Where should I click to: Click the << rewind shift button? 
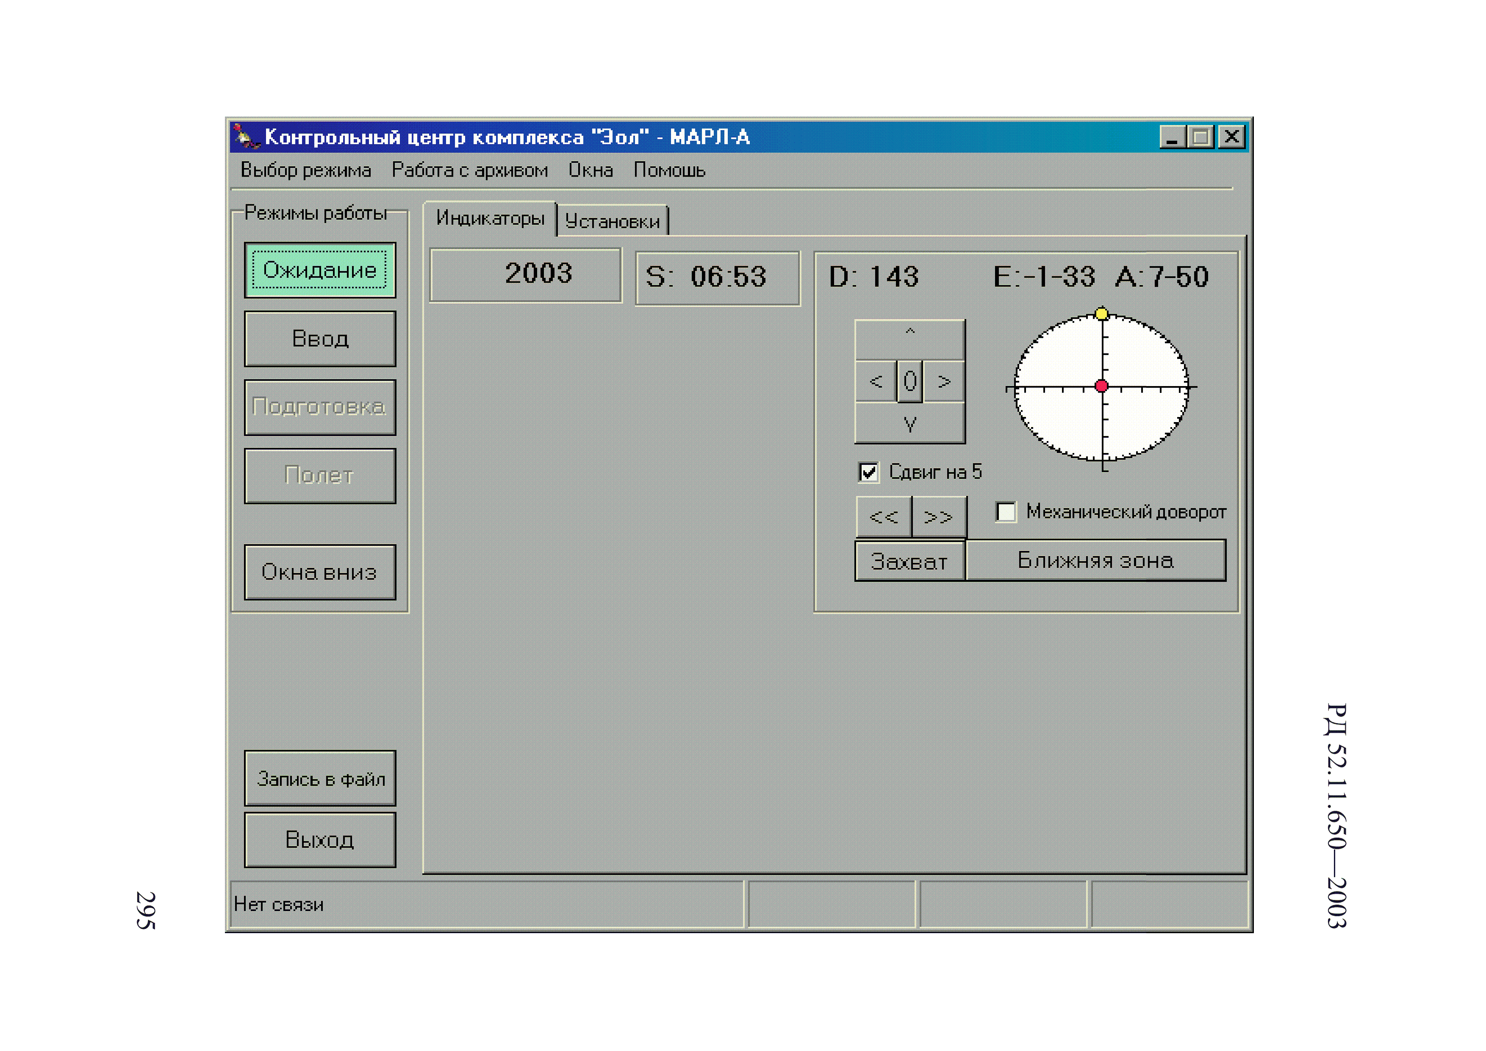pyautogui.click(x=884, y=517)
